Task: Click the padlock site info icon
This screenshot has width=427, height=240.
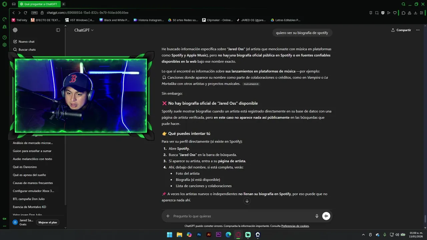Action: point(42,13)
